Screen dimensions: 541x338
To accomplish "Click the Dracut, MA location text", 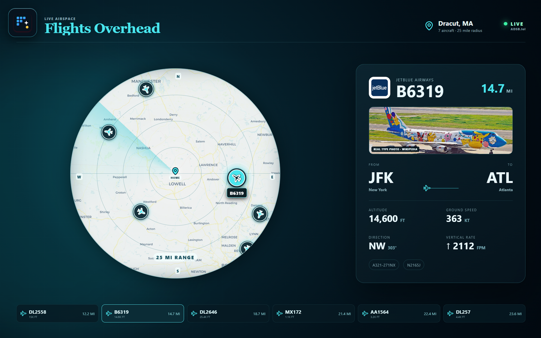I will [x=455, y=23].
